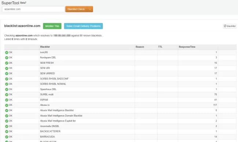Click the green Monitor This button
The width and height of the screenshot is (238, 142).
click(52, 26)
